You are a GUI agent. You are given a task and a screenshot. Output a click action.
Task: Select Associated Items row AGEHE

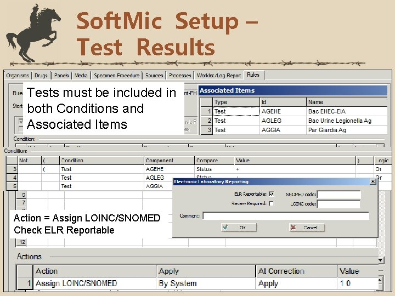point(294,111)
